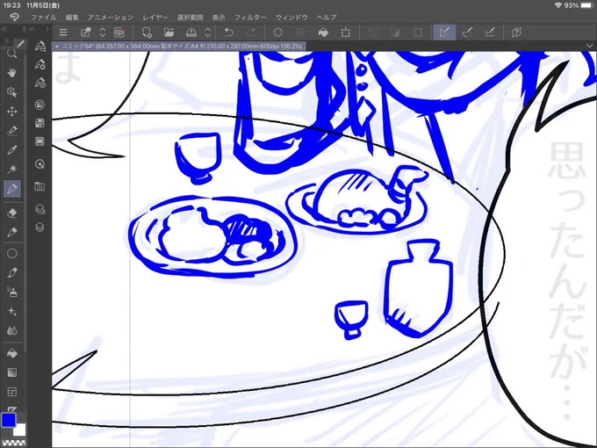Open the Navigator palette icon
Viewport: 597px width, 448px height.
(40, 164)
